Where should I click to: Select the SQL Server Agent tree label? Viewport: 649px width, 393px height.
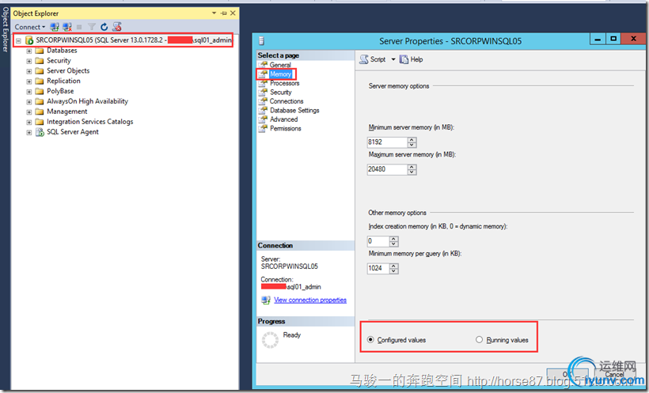(x=73, y=132)
